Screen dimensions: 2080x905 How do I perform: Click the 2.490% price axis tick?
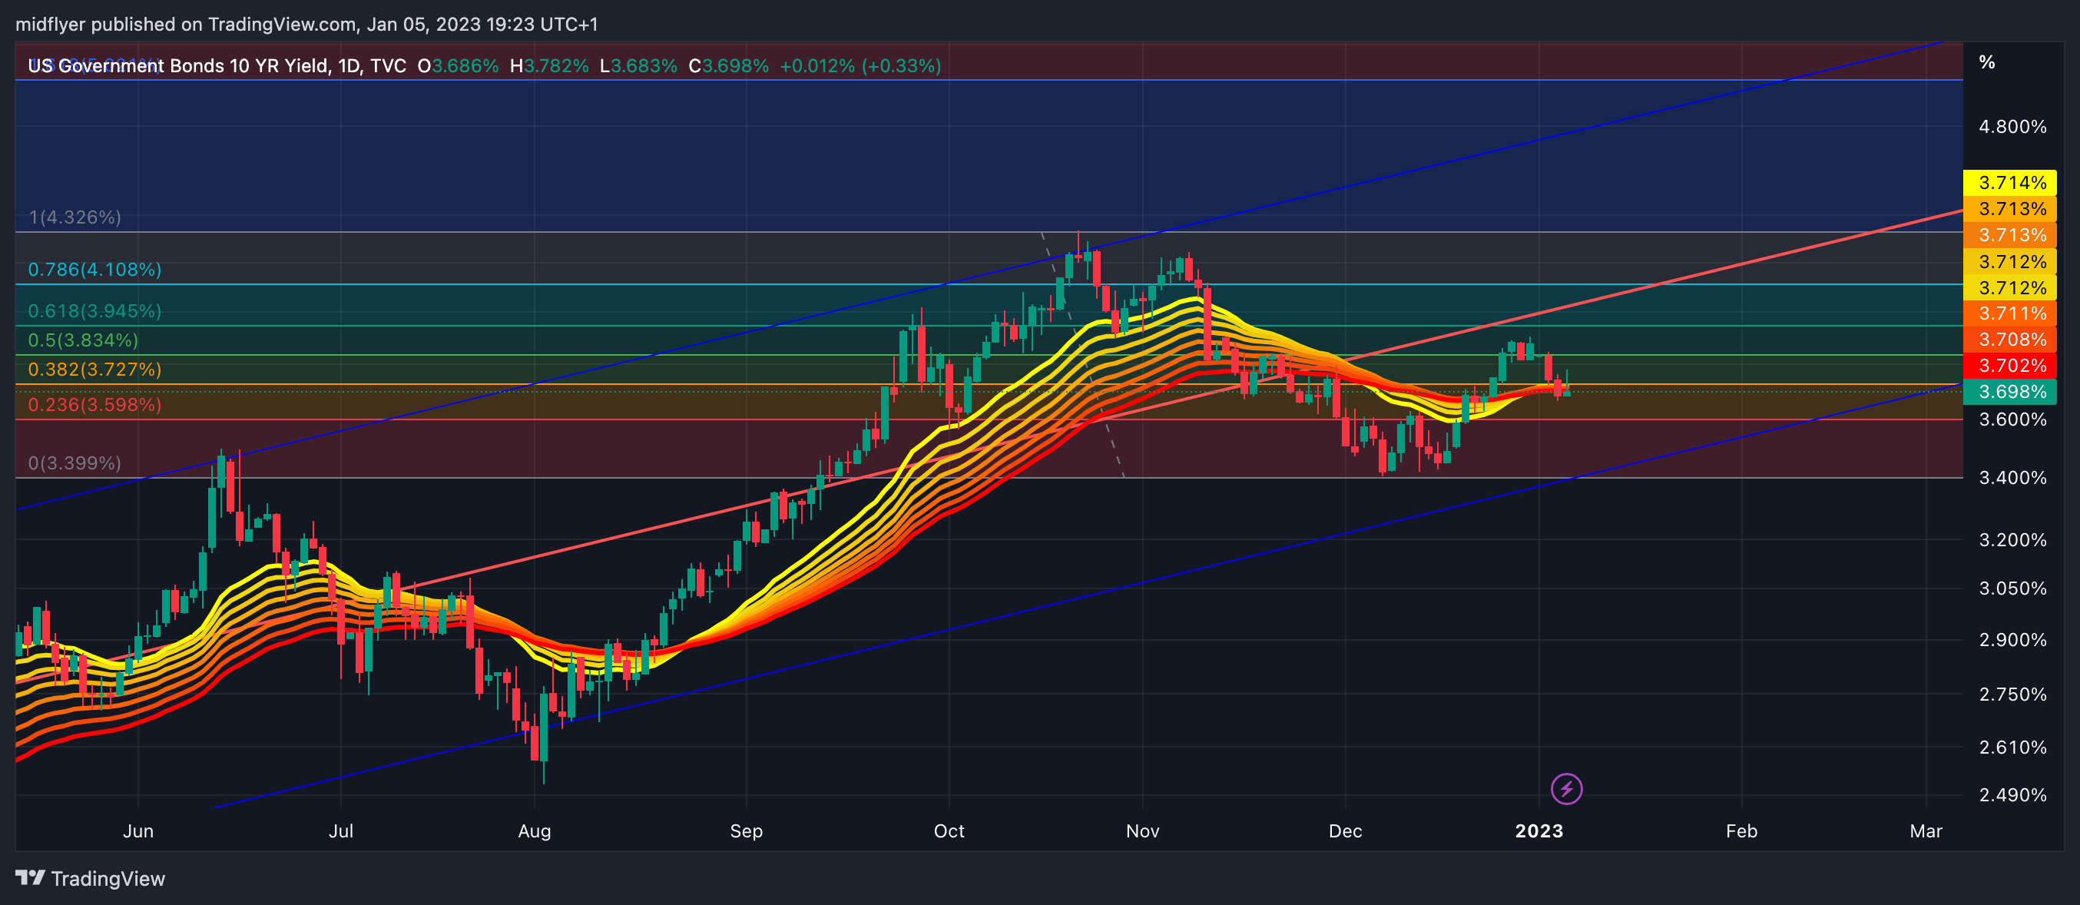[x=2012, y=794]
